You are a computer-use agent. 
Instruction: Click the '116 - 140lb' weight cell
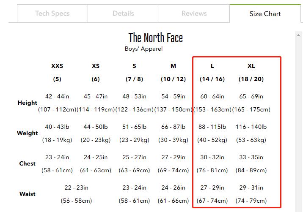click(251, 127)
